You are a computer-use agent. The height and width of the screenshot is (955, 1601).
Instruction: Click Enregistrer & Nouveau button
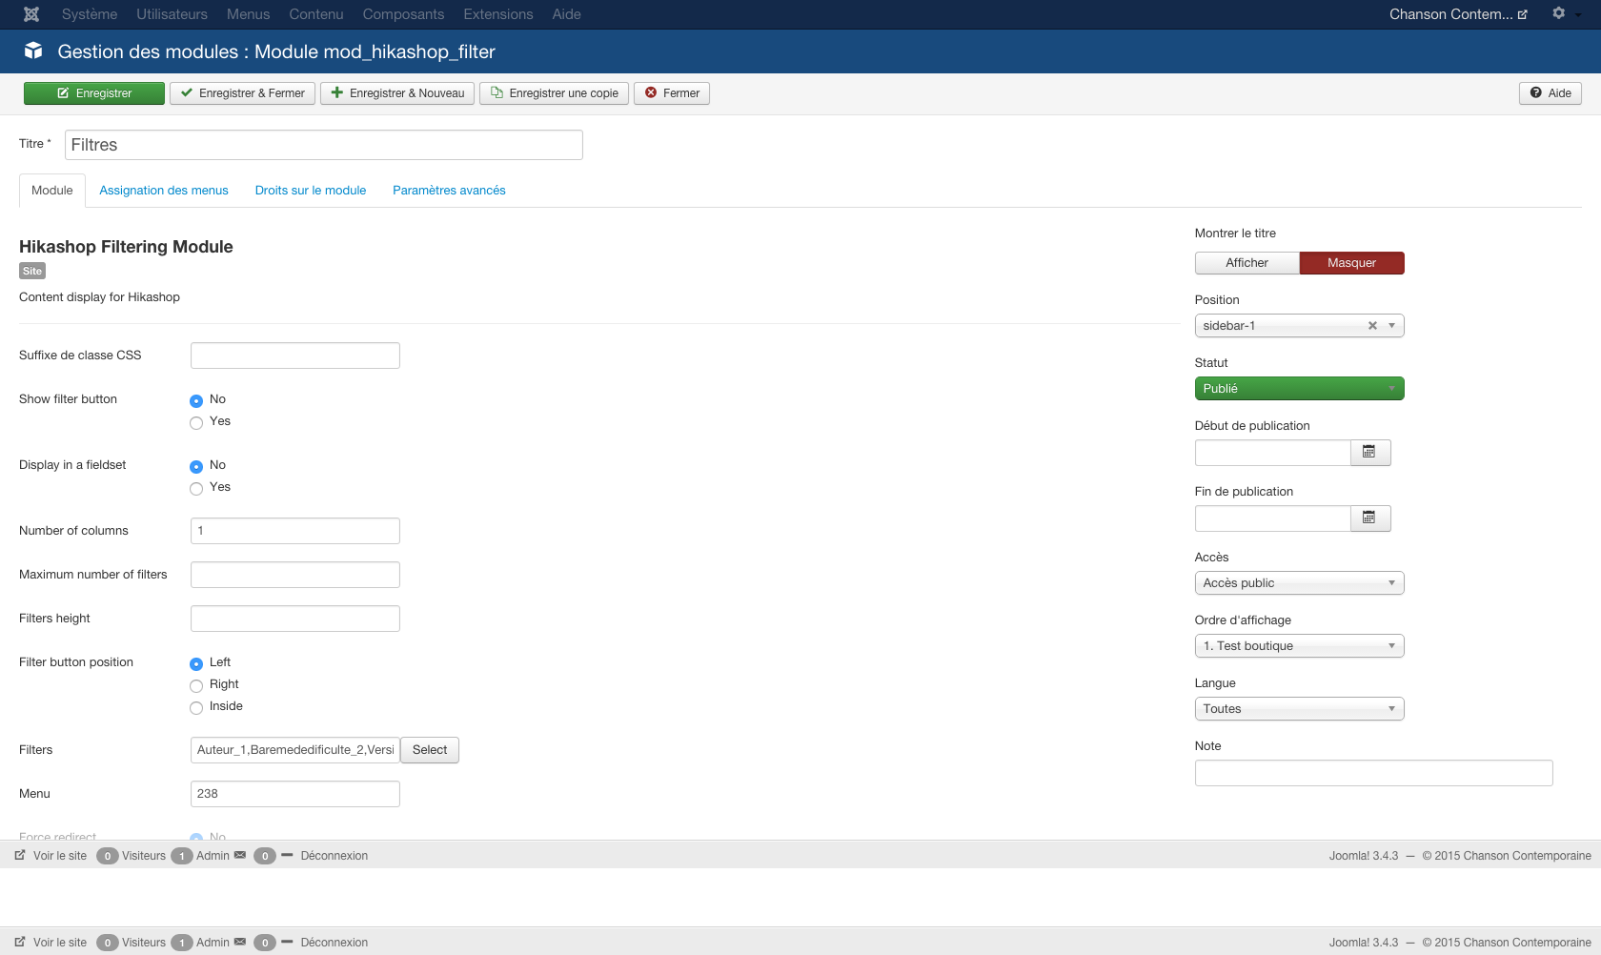point(397,93)
